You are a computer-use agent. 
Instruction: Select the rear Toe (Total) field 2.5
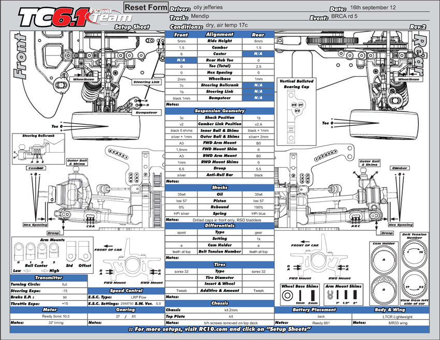click(x=258, y=66)
